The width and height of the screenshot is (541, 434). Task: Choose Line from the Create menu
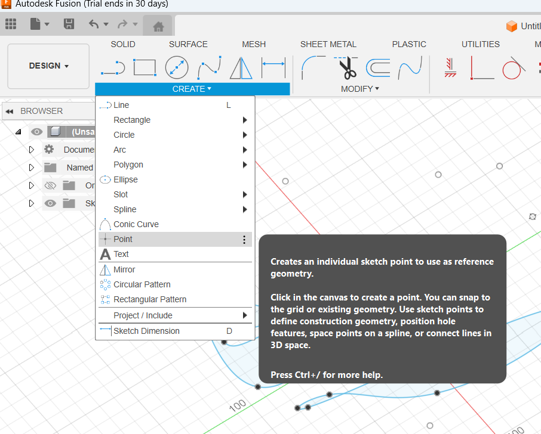[176, 105]
